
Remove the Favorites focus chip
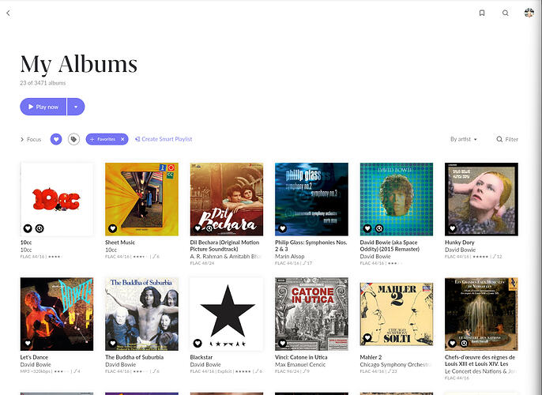click(x=122, y=139)
